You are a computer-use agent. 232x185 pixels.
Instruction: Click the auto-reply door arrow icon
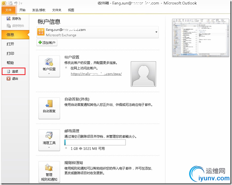coord(49,104)
